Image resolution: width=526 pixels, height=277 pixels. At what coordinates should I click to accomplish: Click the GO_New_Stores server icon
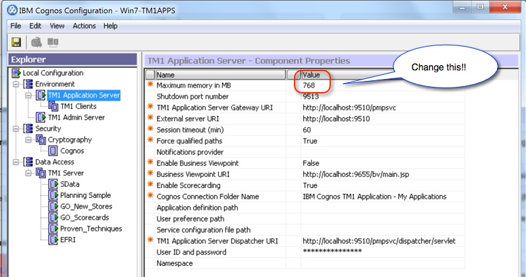[x=53, y=207]
